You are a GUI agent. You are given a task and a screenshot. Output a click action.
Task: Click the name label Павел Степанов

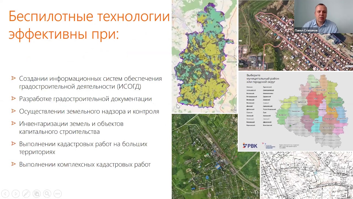pyautogui.click(x=306, y=30)
